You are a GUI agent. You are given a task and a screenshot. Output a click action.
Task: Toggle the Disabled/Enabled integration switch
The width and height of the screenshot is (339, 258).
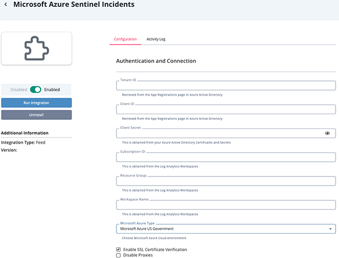point(36,89)
